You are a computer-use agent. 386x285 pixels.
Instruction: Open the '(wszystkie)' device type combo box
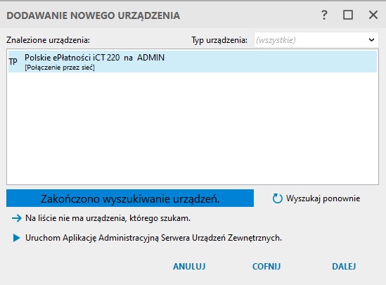point(316,39)
